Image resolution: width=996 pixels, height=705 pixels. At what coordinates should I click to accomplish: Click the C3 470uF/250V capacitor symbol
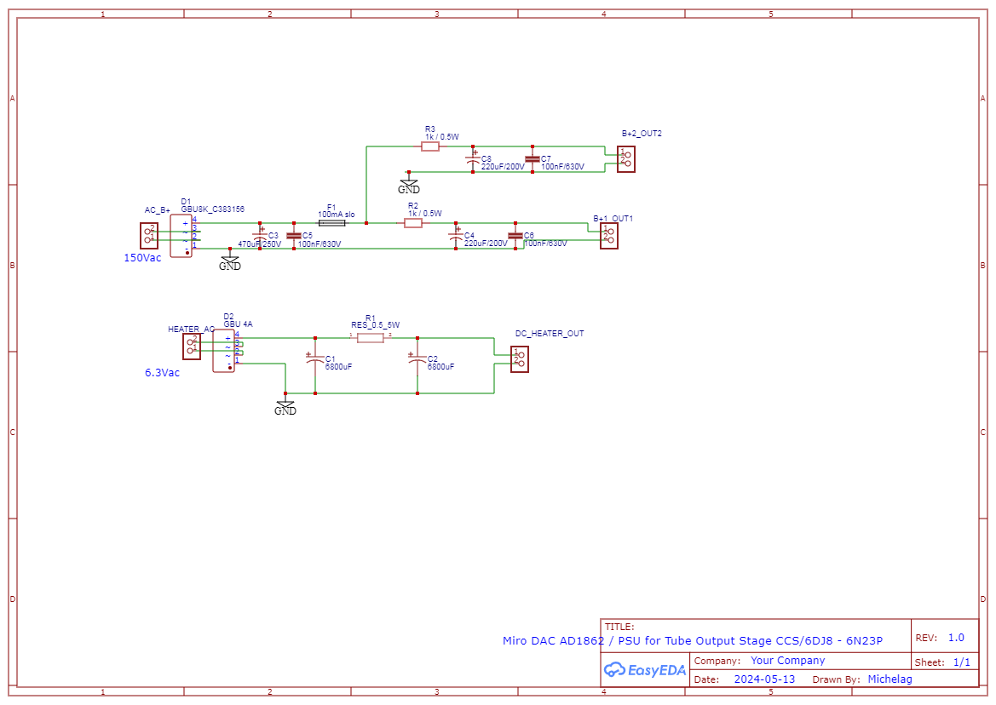260,235
